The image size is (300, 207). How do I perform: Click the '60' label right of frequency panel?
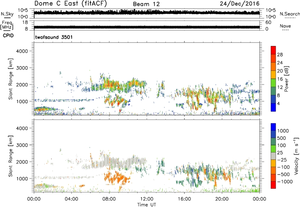pos(268,22)
